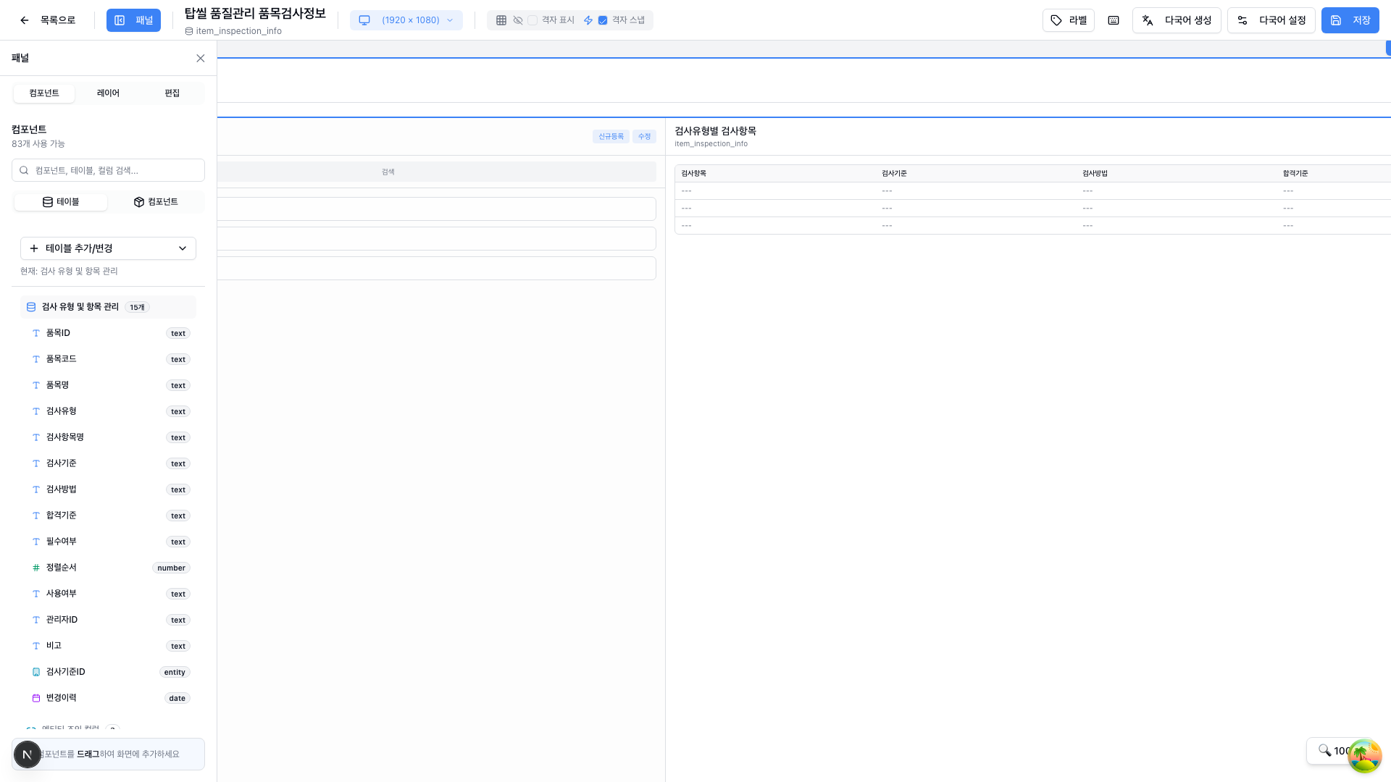Close the 패널 side panel
Viewport: 1391px width, 782px height.
tap(201, 58)
